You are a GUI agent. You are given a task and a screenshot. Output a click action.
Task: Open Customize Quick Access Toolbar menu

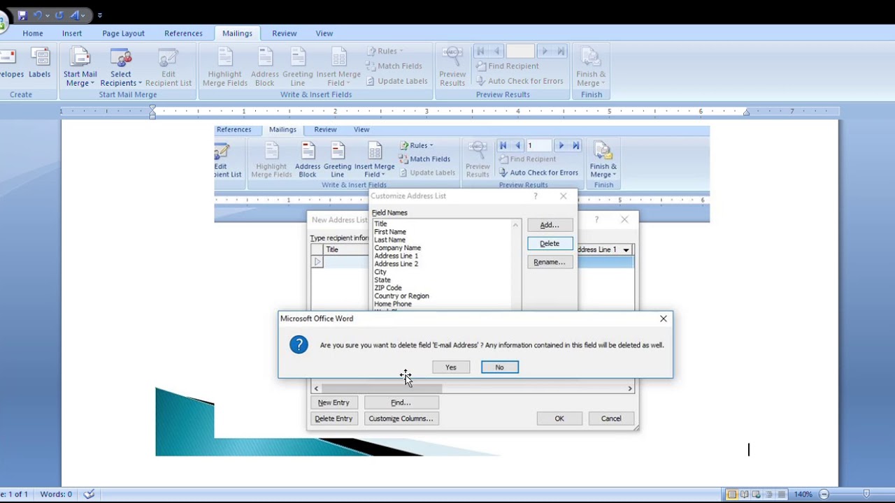[99, 15]
